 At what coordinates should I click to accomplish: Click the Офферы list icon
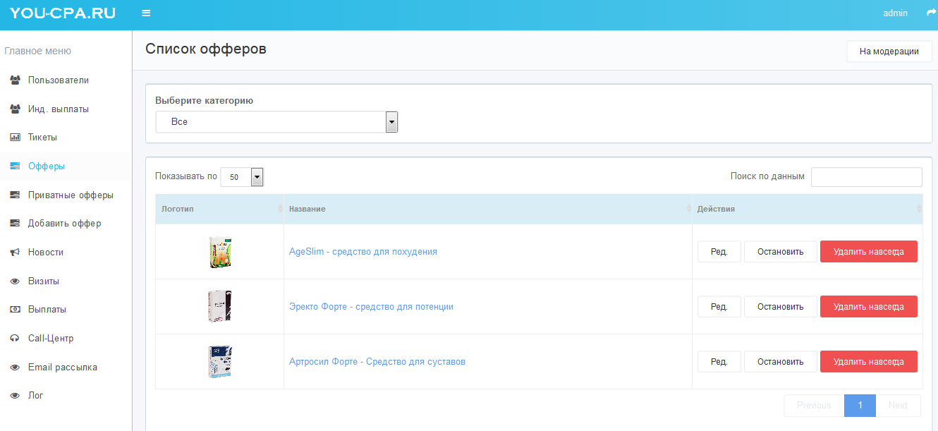point(15,166)
